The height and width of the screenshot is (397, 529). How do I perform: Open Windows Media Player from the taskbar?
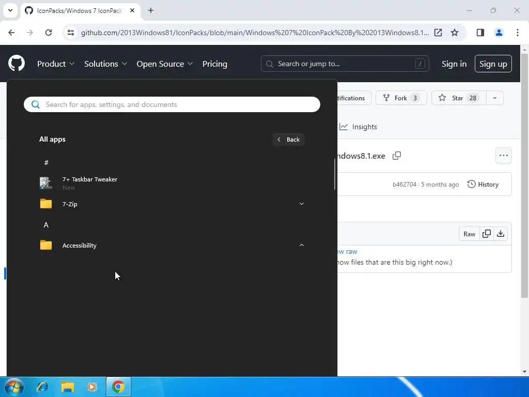92,387
